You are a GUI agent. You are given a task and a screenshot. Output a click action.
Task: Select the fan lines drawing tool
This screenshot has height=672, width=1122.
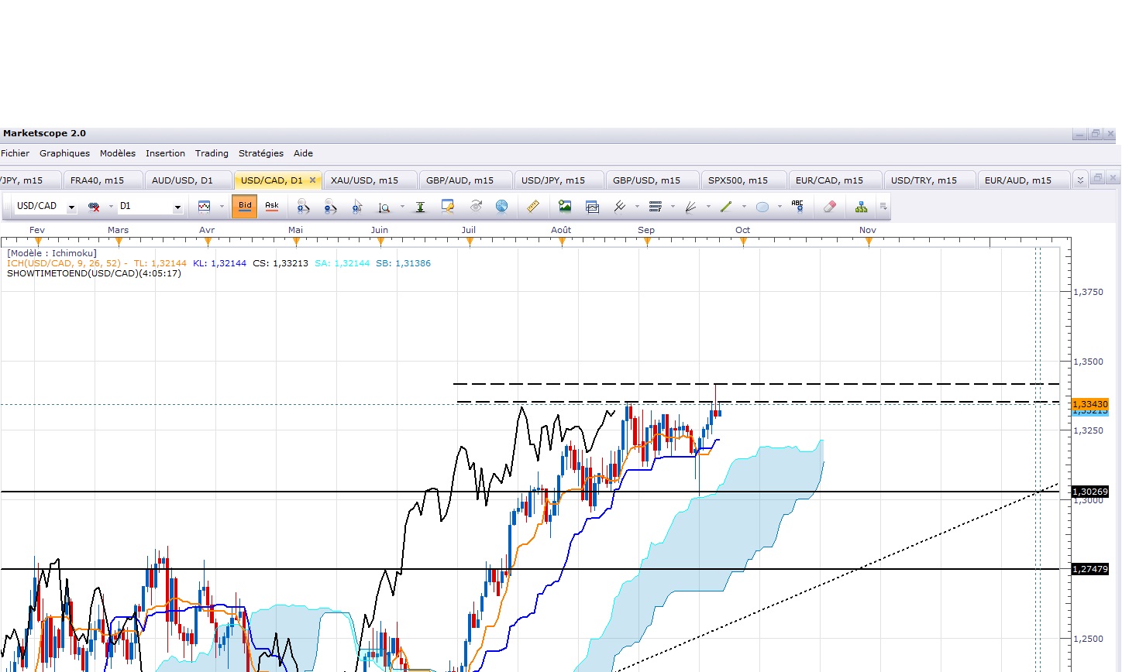pyautogui.click(x=690, y=207)
